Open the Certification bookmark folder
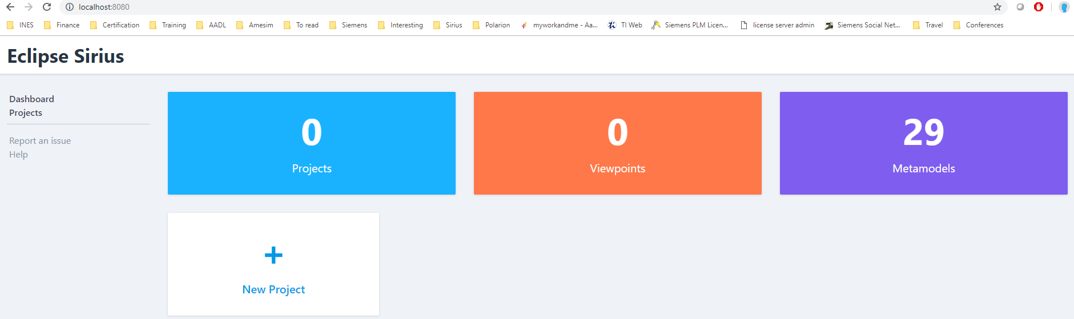Viewport: 1074px width, 319px height. pyautogui.click(x=115, y=25)
